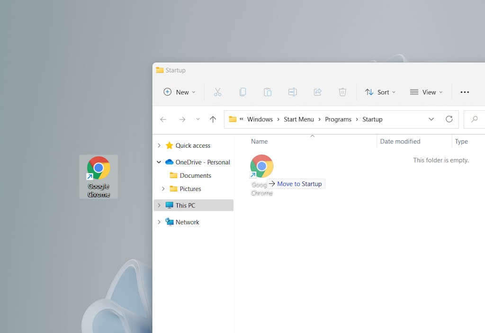The width and height of the screenshot is (485, 333).
Task: Go up one folder level arrow
Action: click(213, 119)
